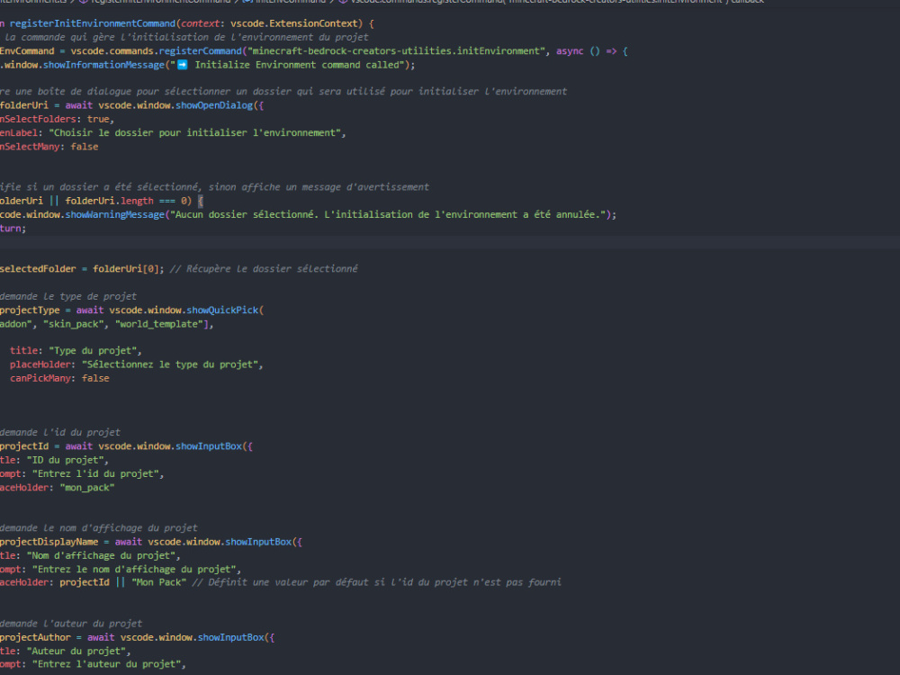The width and height of the screenshot is (900, 675).
Task: Click the async keyword
Action: click(570, 51)
